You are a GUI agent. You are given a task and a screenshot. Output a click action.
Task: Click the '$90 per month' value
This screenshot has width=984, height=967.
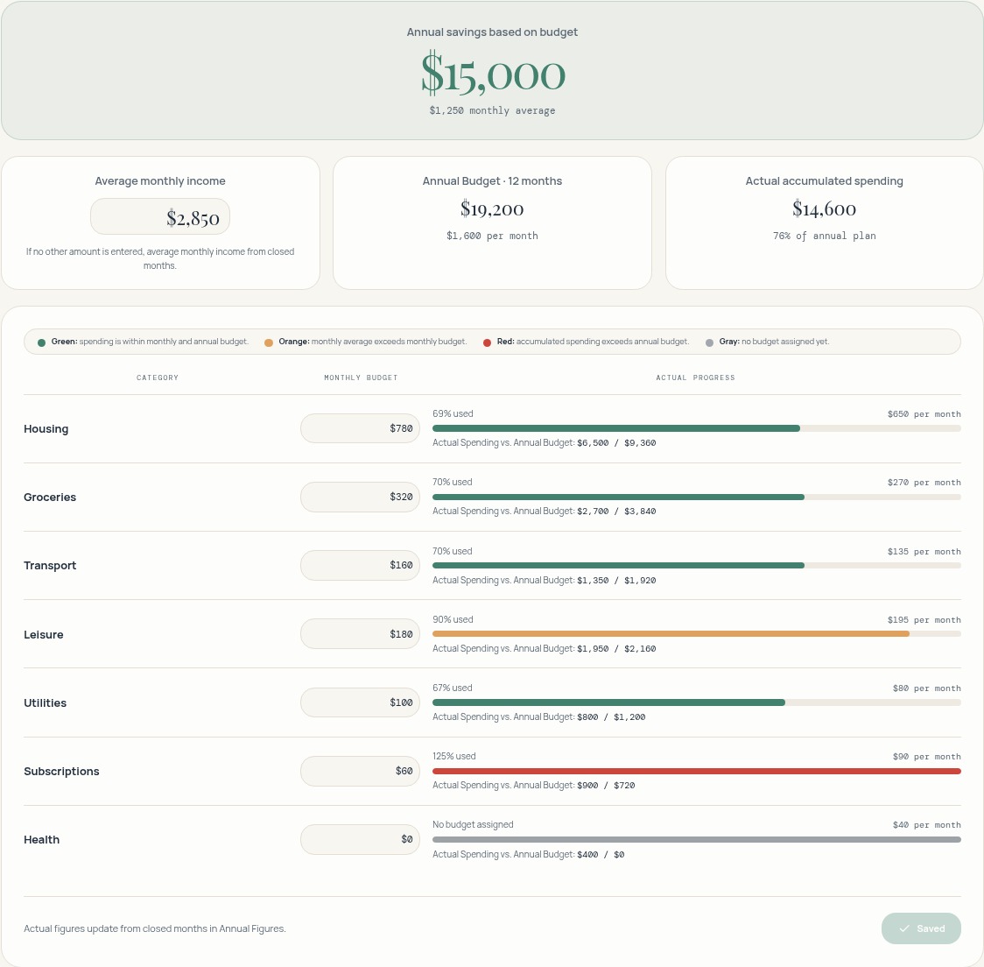pos(926,758)
